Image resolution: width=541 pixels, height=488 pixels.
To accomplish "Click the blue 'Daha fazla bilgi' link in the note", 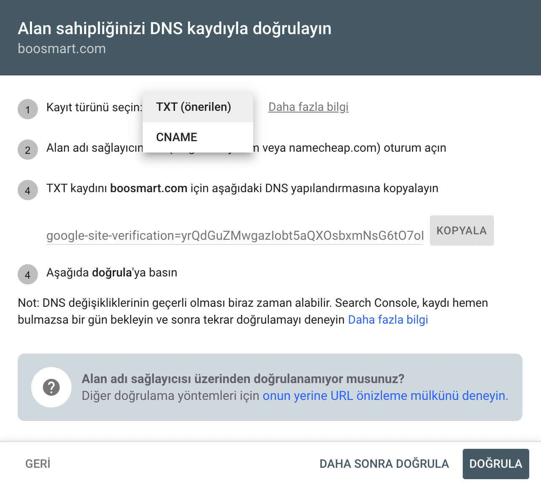I will coord(387,319).
